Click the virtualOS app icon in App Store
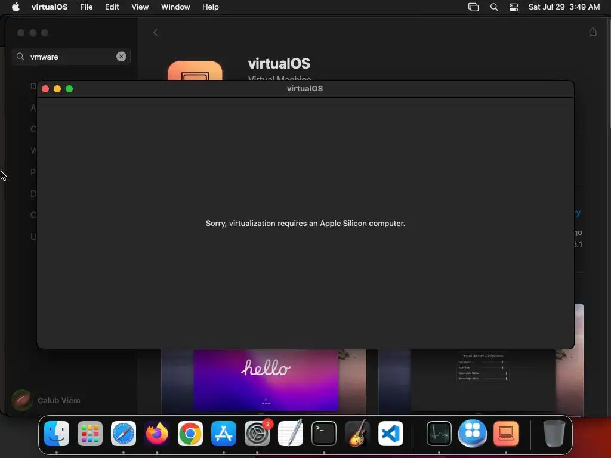This screenshot has height=458, width=611. pyautogui.click(x=195, y=71)
